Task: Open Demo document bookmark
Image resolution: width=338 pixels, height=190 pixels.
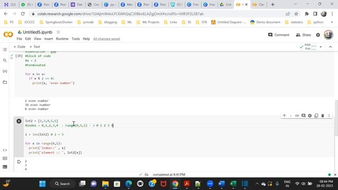Action: pyautogui.click(x=265, y=22)
